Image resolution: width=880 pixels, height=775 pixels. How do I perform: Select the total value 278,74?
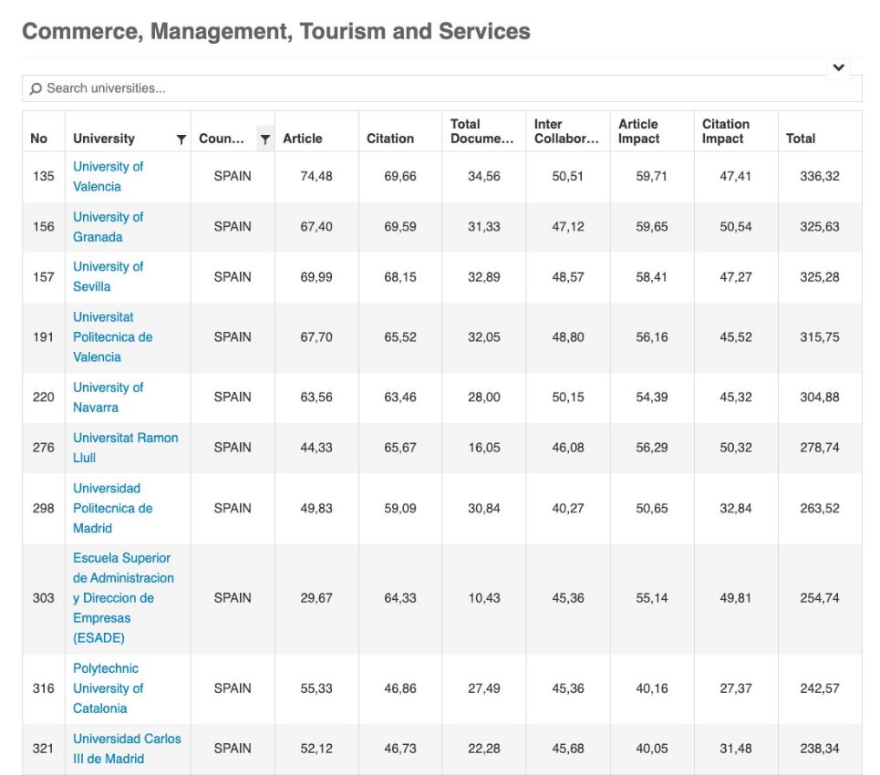(820, 448)
